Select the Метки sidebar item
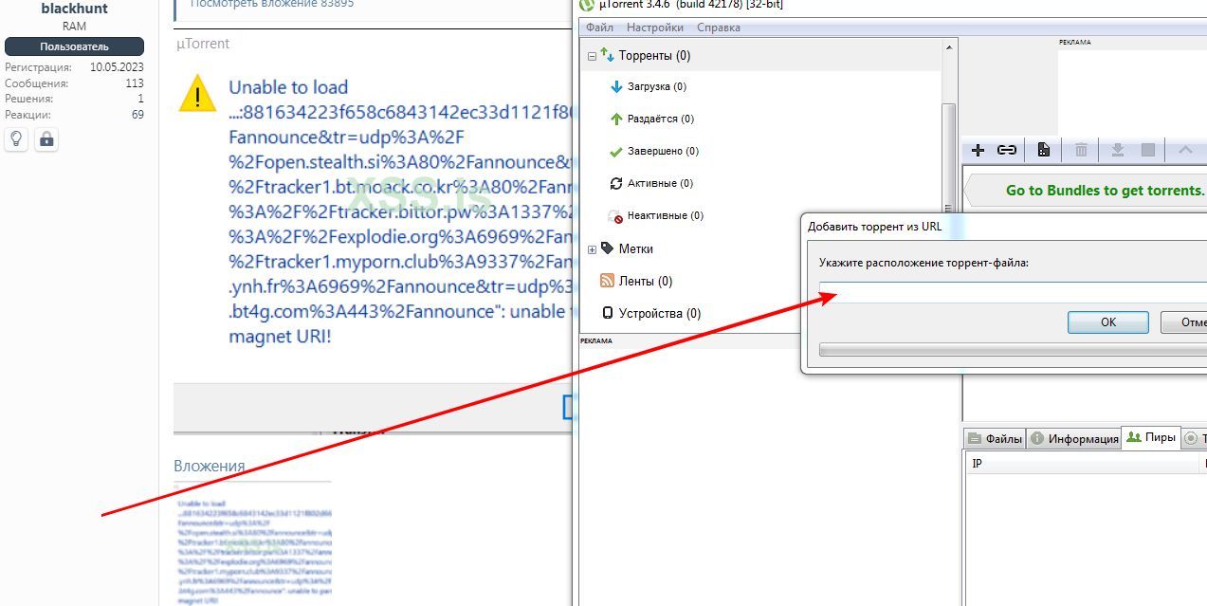Screen dimensions: 1207x606 tap(627, 248)
